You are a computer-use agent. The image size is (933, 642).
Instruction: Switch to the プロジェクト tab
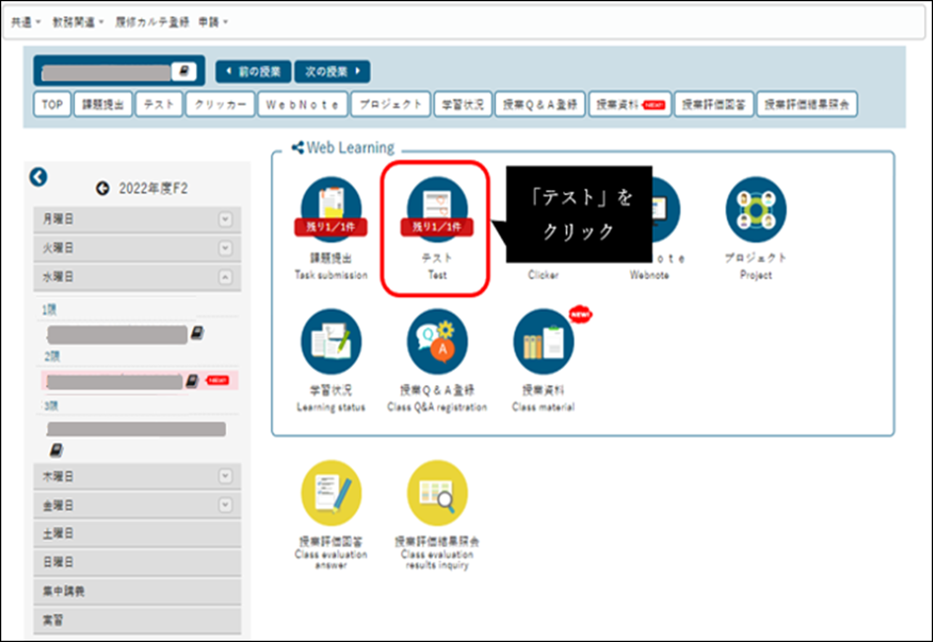[x=390, y=104]
